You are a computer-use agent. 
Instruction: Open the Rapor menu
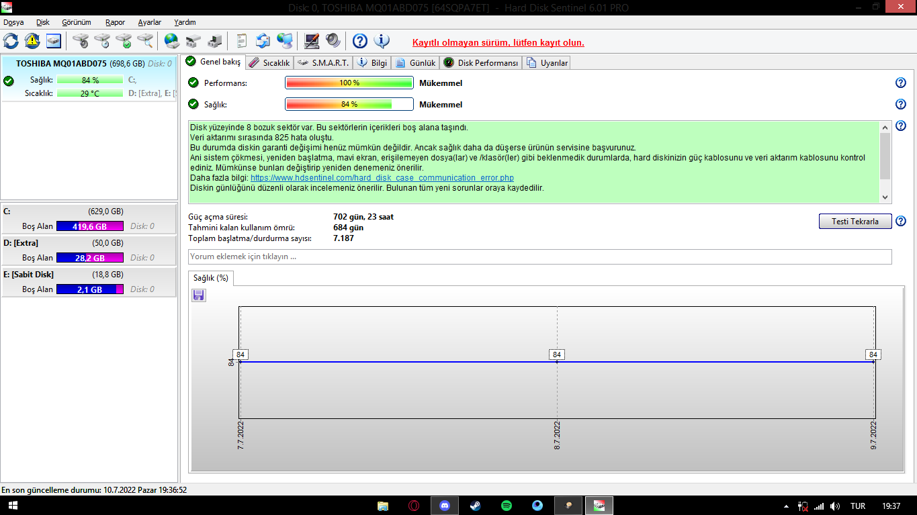(115, 22)
